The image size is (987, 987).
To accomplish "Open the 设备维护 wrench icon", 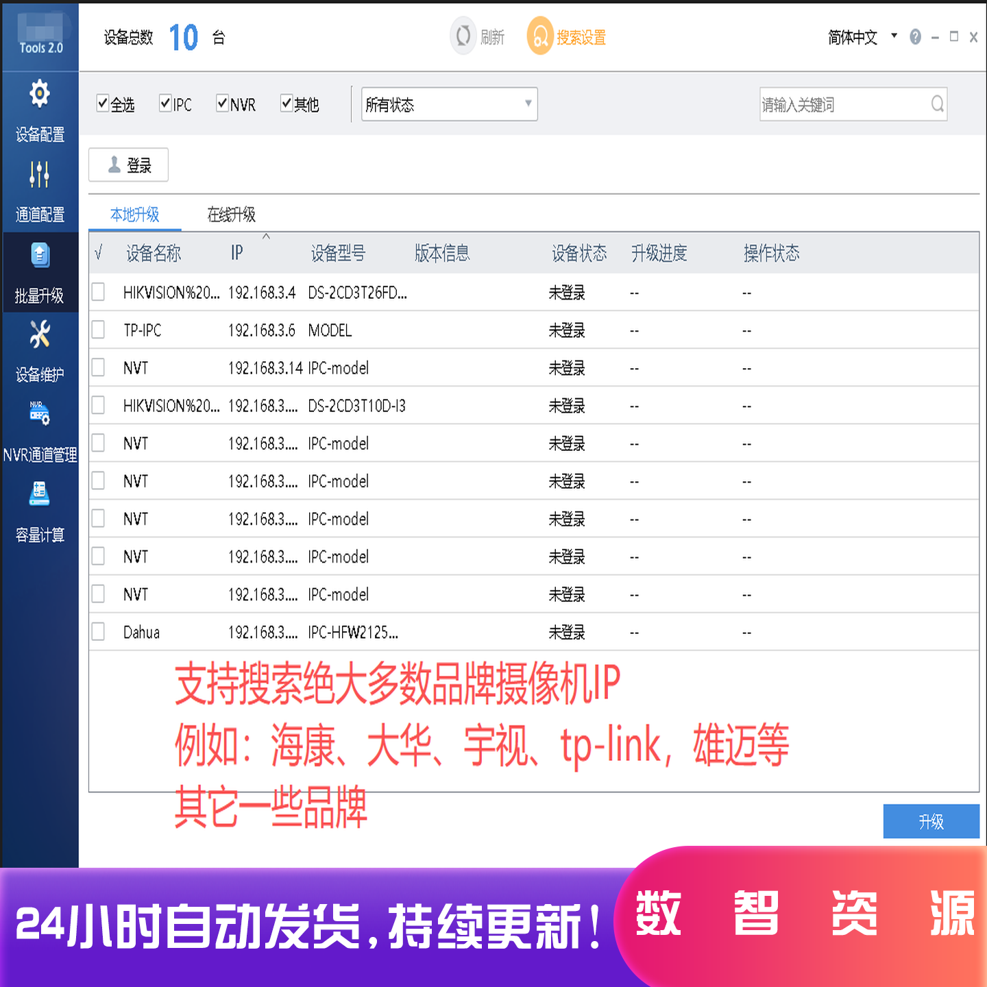I will tap(40, 335).
